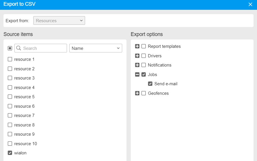The height and width of the screenshot is (161, 257).
Task: Uncheck the Send e-mail job checkbox
Action: coord(150,84)
